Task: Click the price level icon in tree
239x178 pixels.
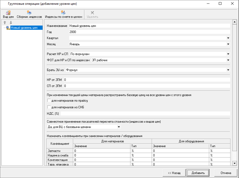Action: coord(8,28)
